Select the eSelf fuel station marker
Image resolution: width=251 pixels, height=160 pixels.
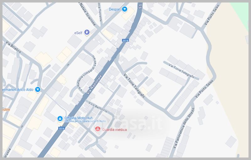tap(87, 33)
